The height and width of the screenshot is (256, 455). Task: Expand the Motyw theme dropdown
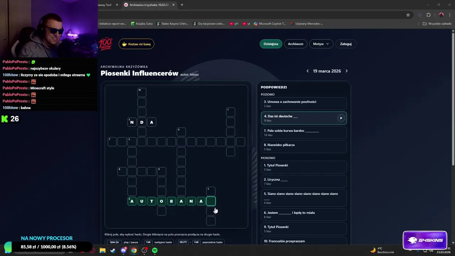(321, 44)
